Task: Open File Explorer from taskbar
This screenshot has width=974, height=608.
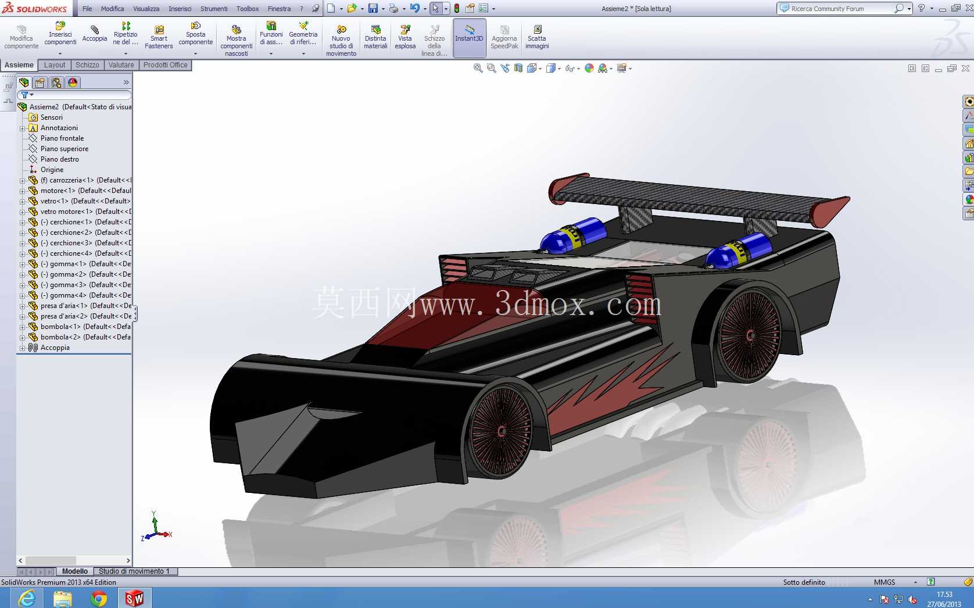Action: 63,598
